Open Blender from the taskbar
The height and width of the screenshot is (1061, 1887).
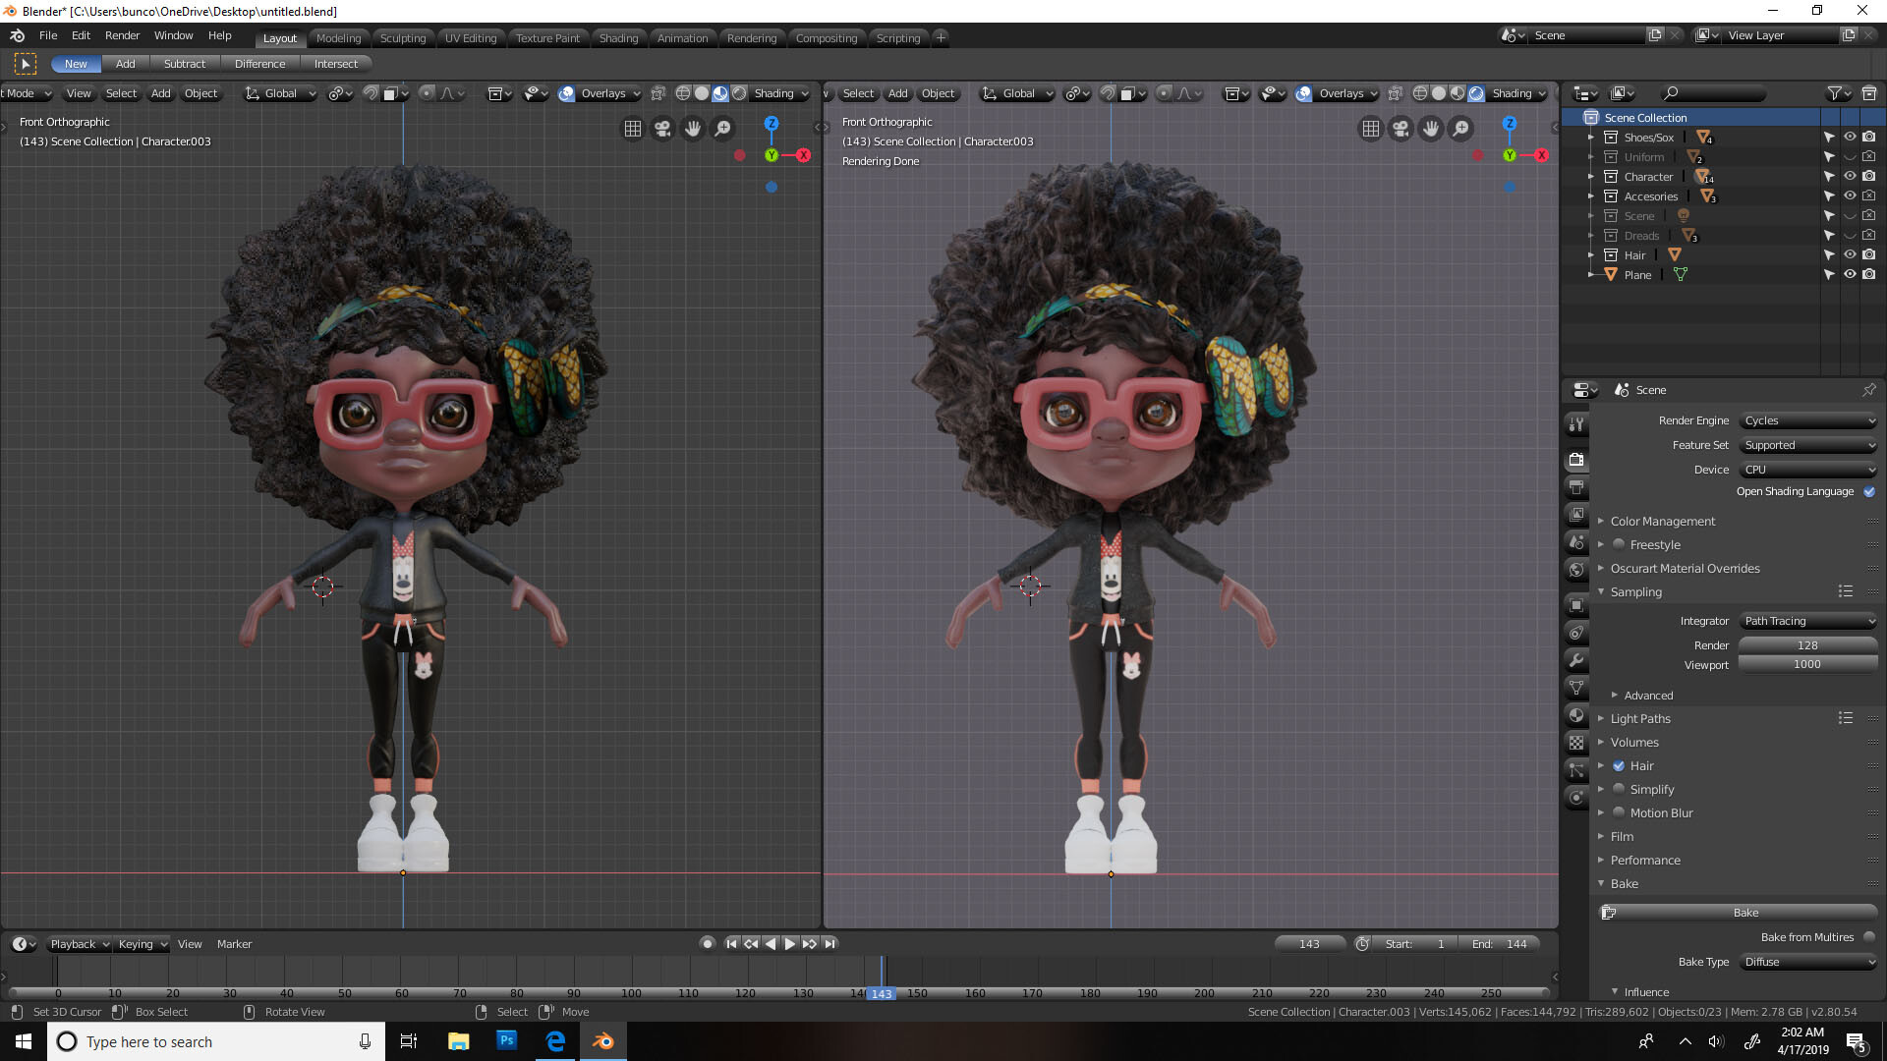tap(602, 1041)
